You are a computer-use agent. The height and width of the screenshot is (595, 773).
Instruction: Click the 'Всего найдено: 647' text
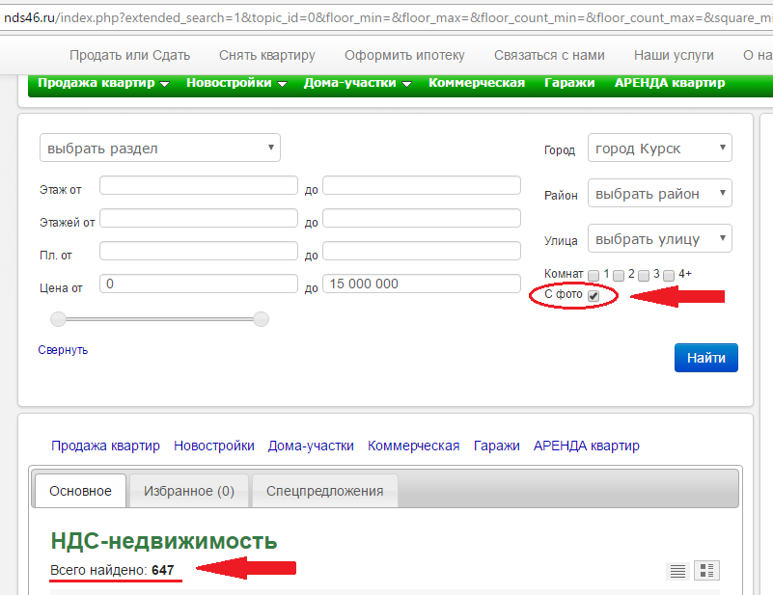112,570
